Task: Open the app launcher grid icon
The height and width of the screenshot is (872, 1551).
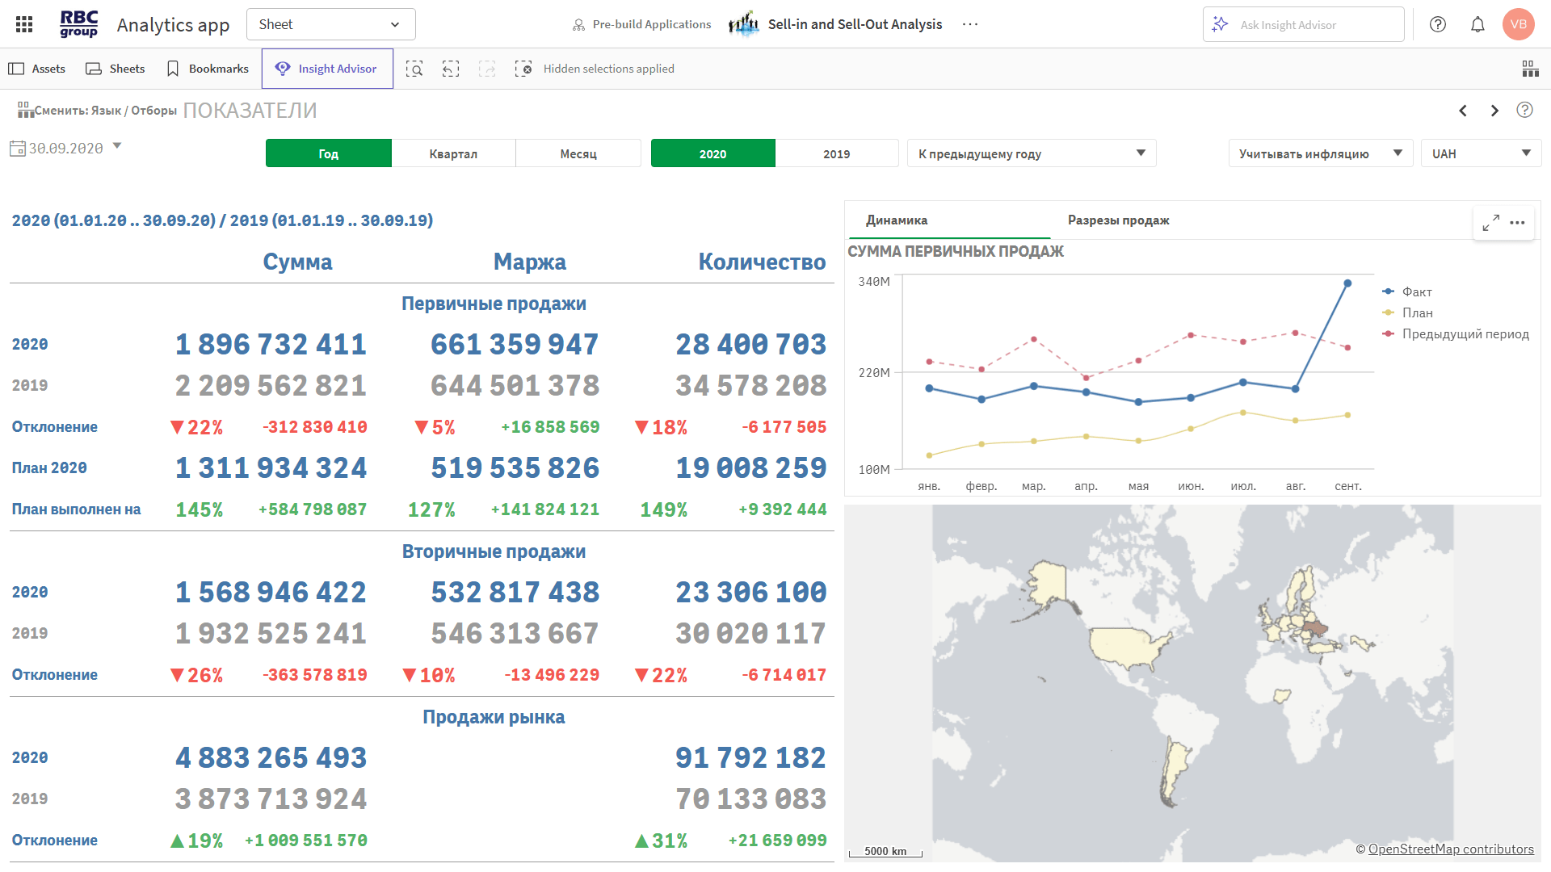Action: tap(24, 24)
